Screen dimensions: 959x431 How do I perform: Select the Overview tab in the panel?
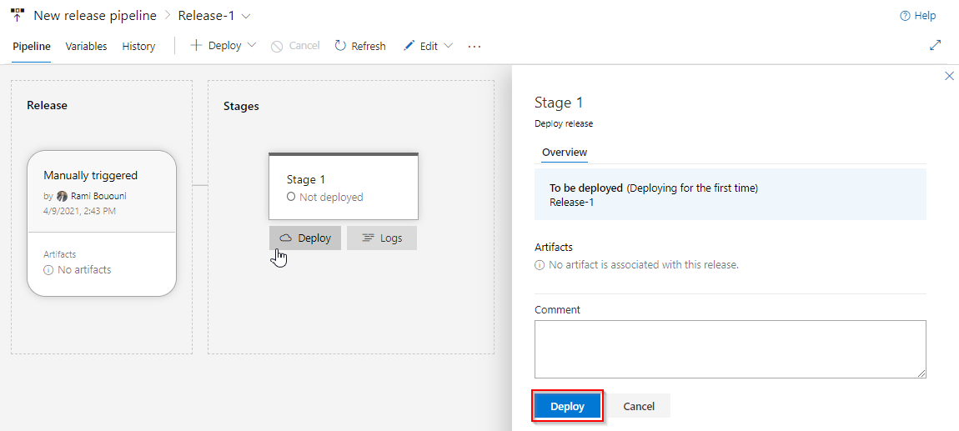tap(565, 153)
